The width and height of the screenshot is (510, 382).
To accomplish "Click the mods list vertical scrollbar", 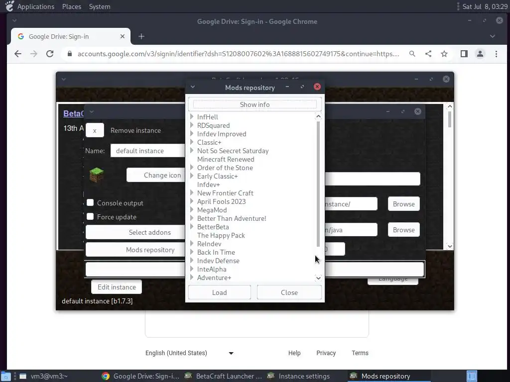I will pyautogui.click(x=318, y=184).
